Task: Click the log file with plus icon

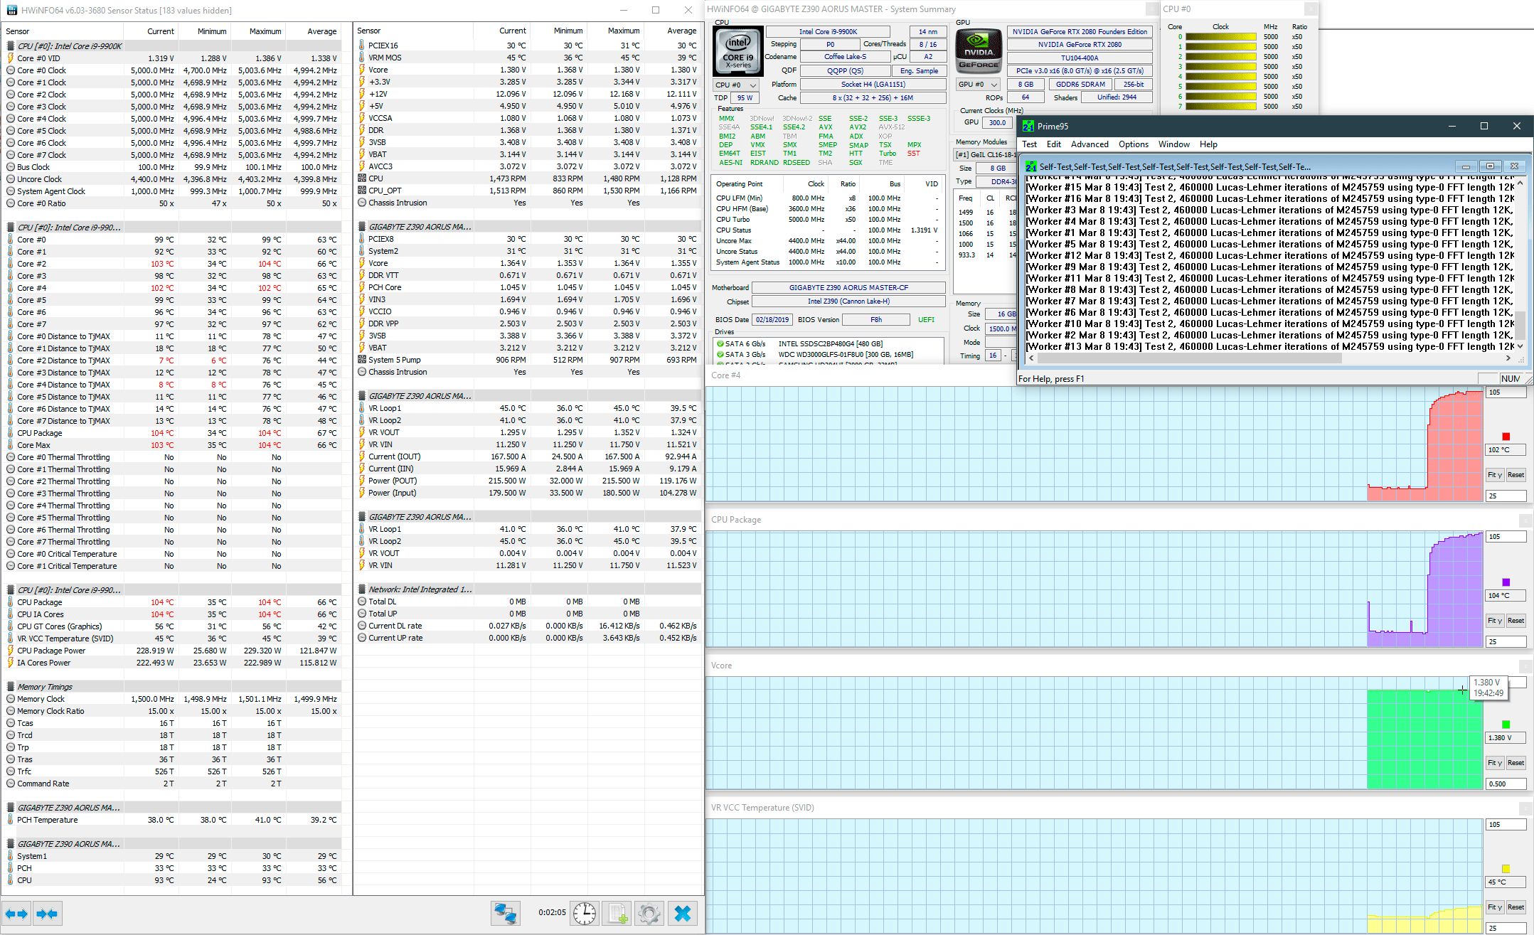Action: [617, 913]
